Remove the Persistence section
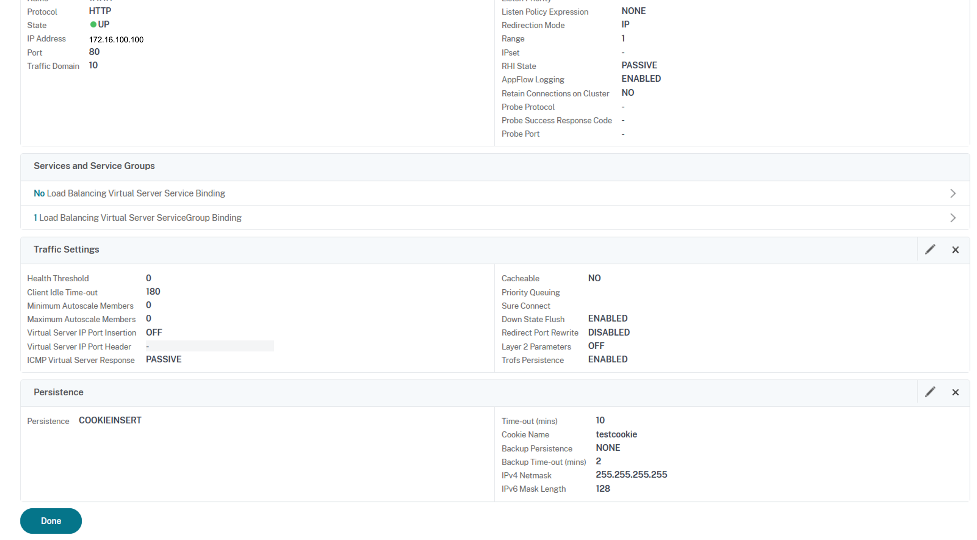Image resolution: width=977 pixels, height=540 pixels. click(x=955, y=393)
